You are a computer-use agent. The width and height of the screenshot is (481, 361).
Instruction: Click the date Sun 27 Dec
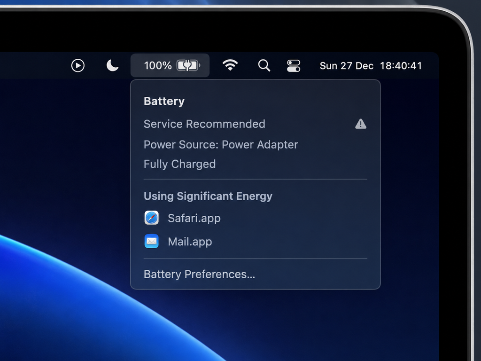click(x=346, y=66)
